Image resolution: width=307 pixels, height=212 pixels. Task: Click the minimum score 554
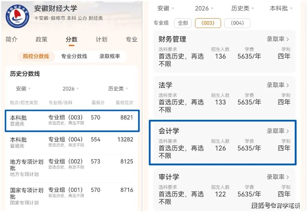point(96,139)
